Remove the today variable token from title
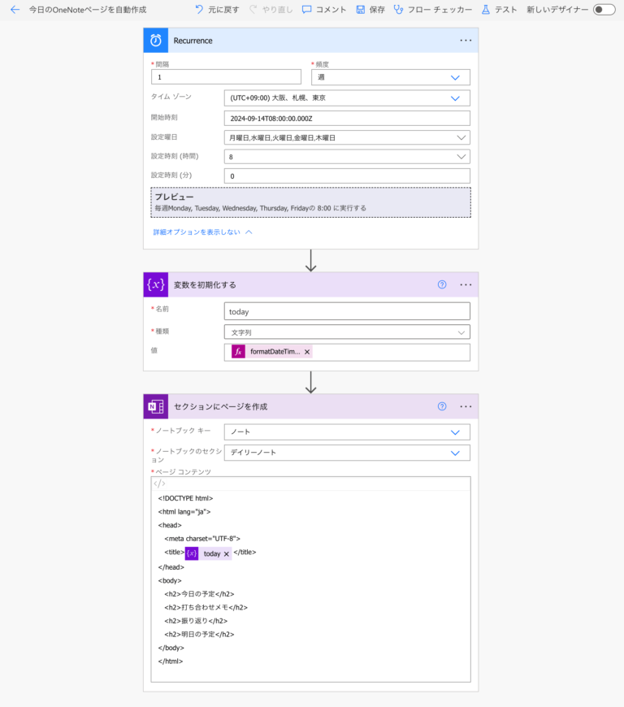 point(227,553)
